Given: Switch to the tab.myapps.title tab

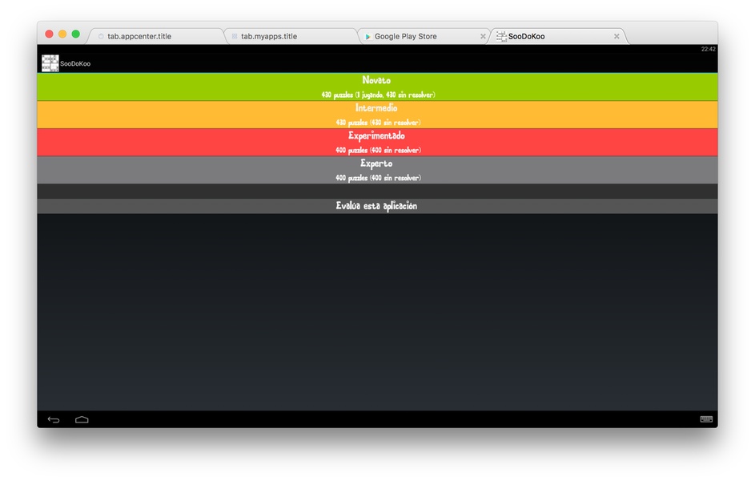Looking at the screenshot, I should tap(291, 36).
